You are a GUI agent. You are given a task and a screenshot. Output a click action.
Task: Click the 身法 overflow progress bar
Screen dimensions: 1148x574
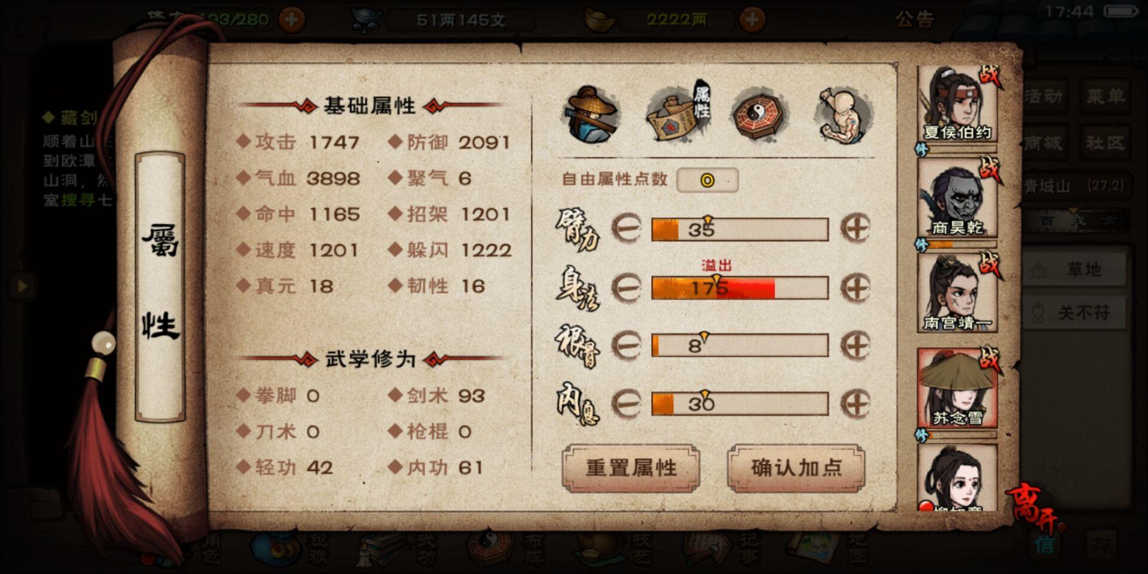tap(740, 288)
